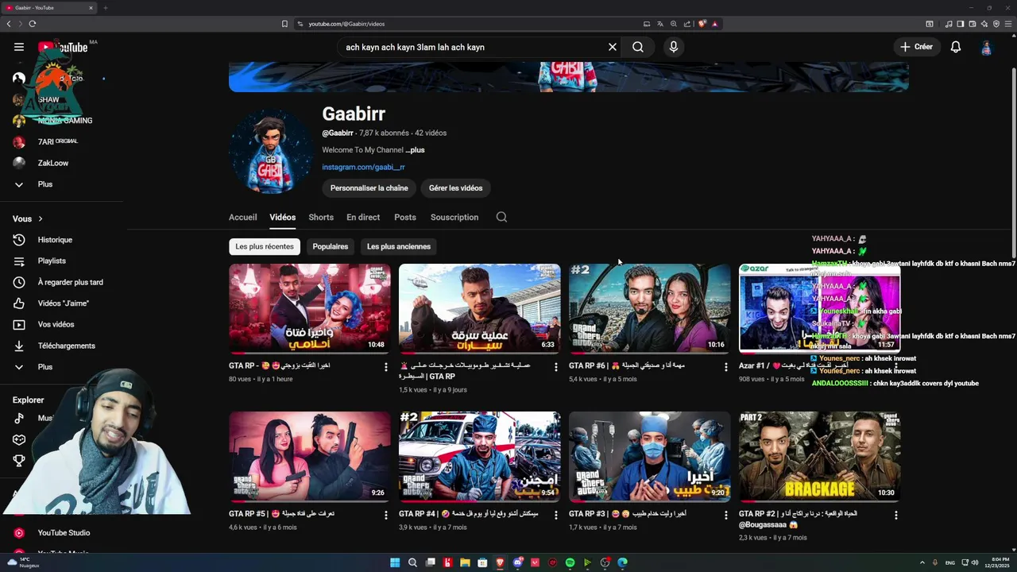Open YouTube notifications bell
This screenshot has height=572, width=1017.
(956, 47)
